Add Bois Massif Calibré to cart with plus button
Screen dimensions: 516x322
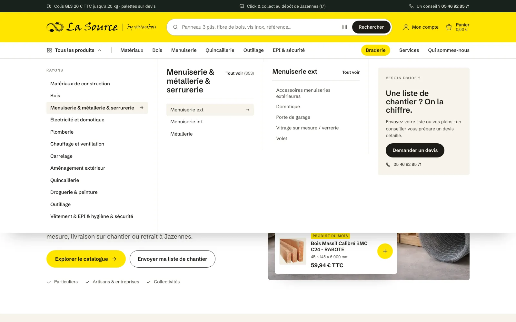tap(385, 251)
